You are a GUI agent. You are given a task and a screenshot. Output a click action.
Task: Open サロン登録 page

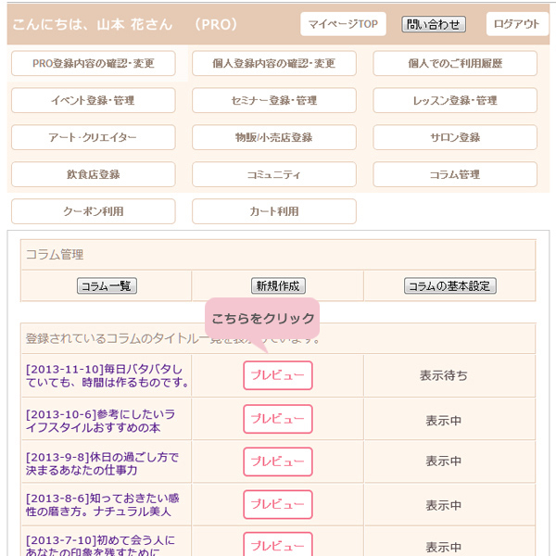455,137
